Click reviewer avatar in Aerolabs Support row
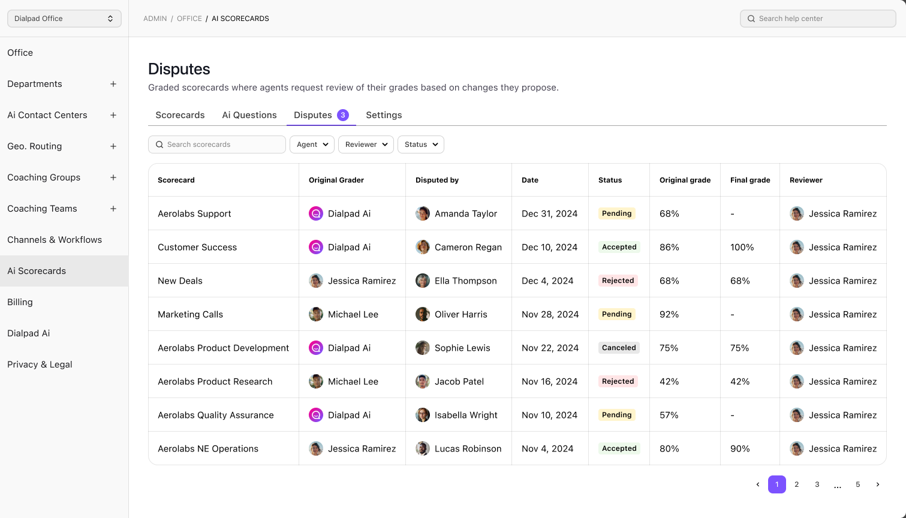 click(797, 213)
